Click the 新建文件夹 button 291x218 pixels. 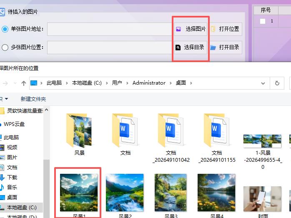pos(33,99)
